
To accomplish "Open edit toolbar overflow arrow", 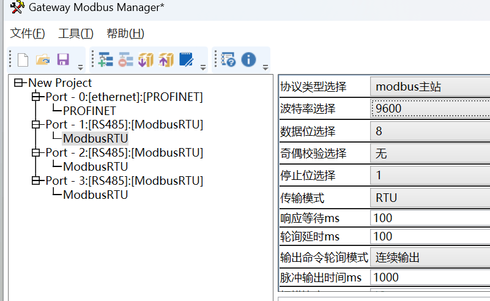I will (203, 67).
